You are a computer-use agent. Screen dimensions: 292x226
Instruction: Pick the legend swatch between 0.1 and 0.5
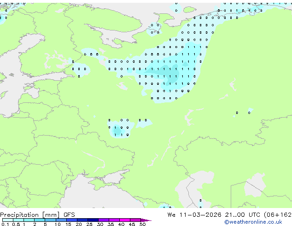coord(8,220)
